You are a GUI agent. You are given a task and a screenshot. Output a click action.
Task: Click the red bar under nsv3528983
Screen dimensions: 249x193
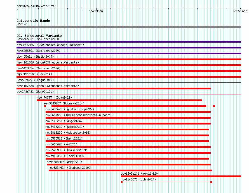128,153
